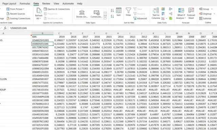
Task: Open the Data Validation dropdown arrow
Action: point(166,18)
